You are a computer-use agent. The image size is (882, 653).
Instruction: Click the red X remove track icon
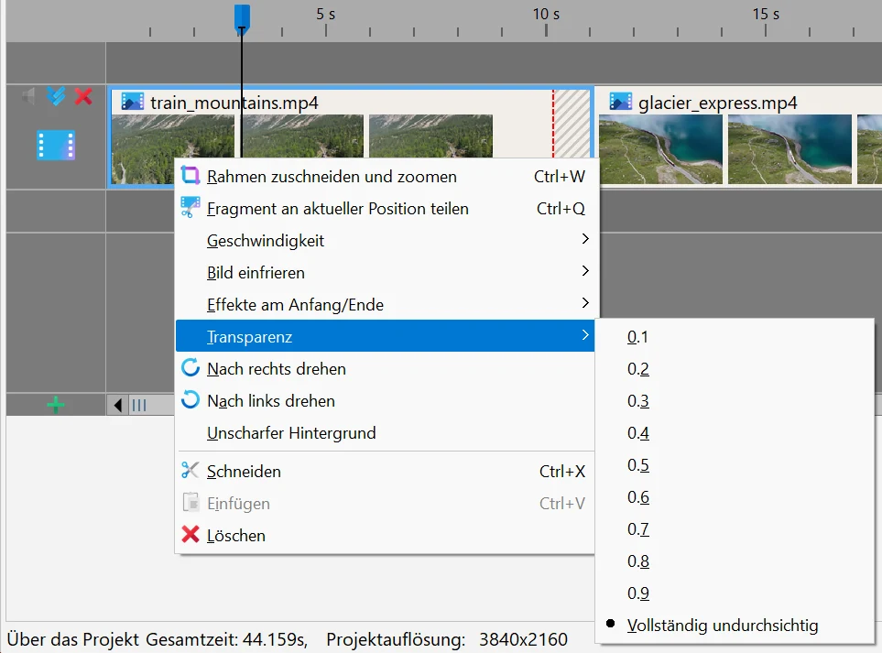pyautogui.click(x=83, y=96)
